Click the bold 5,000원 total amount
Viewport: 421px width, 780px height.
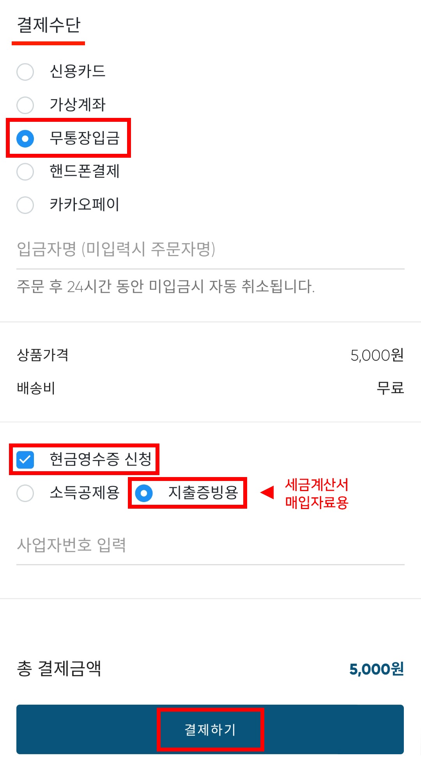coord(376,669)
